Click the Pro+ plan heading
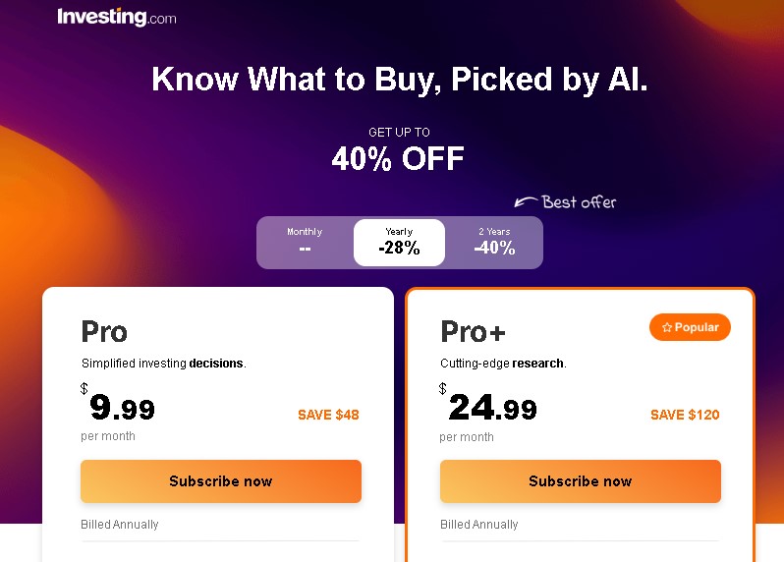Image resolution: width=784 pixels, height=562 pixels. point(473,331)
